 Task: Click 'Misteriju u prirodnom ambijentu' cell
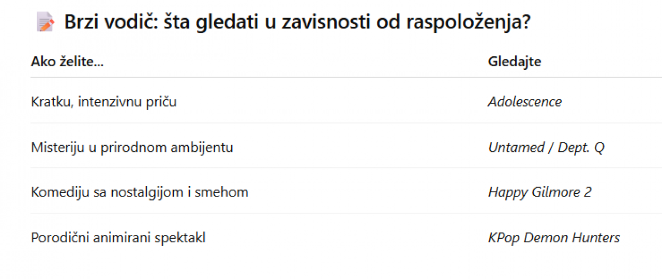[x=132, y=147]
